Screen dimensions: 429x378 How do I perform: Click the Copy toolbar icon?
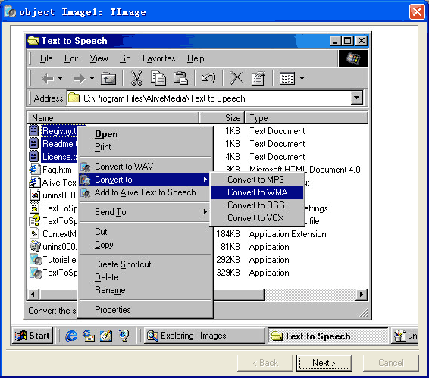click(x=158, y=78)
